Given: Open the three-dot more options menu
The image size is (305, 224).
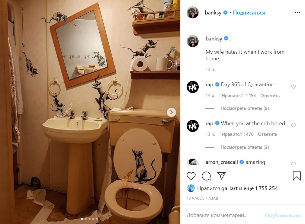Looking at the screenshot, I should pos(297,13).
